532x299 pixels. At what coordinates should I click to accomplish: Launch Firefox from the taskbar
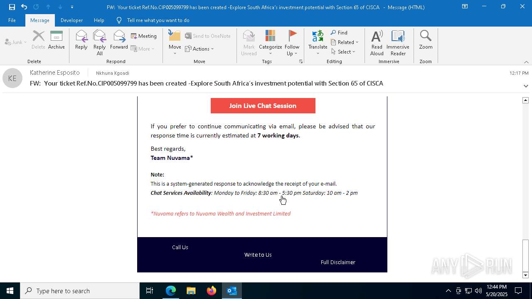(x=211, y=291)
